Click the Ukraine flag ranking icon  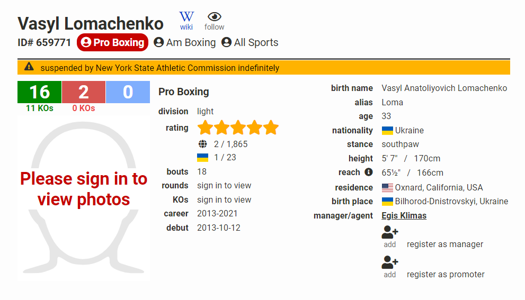tap(202, 158)
